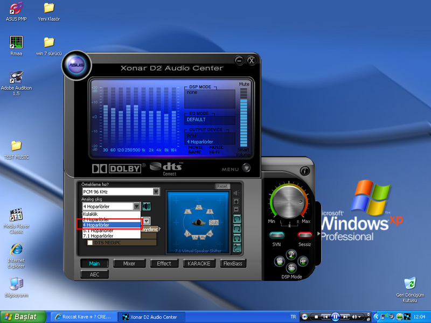
Task: Click the minus button beside speaker shifter
Action: pos(236,209)
